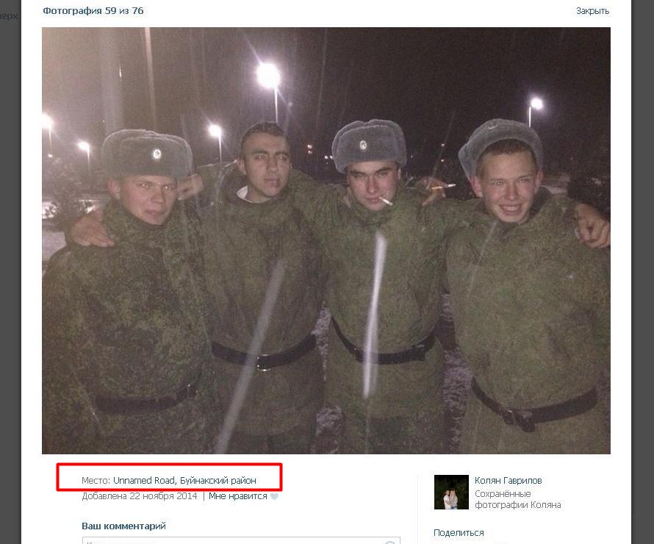The height and width of the screenshot is (544, 654).
Task: Click the partially visible Наверх link
Action: click(9, 16)
